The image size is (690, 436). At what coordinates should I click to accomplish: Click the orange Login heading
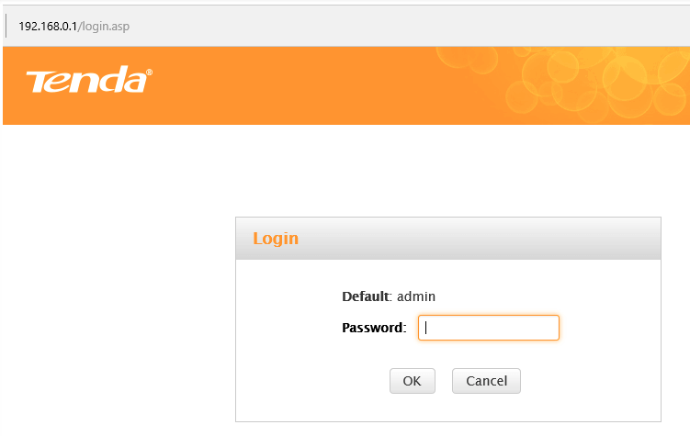276,239
